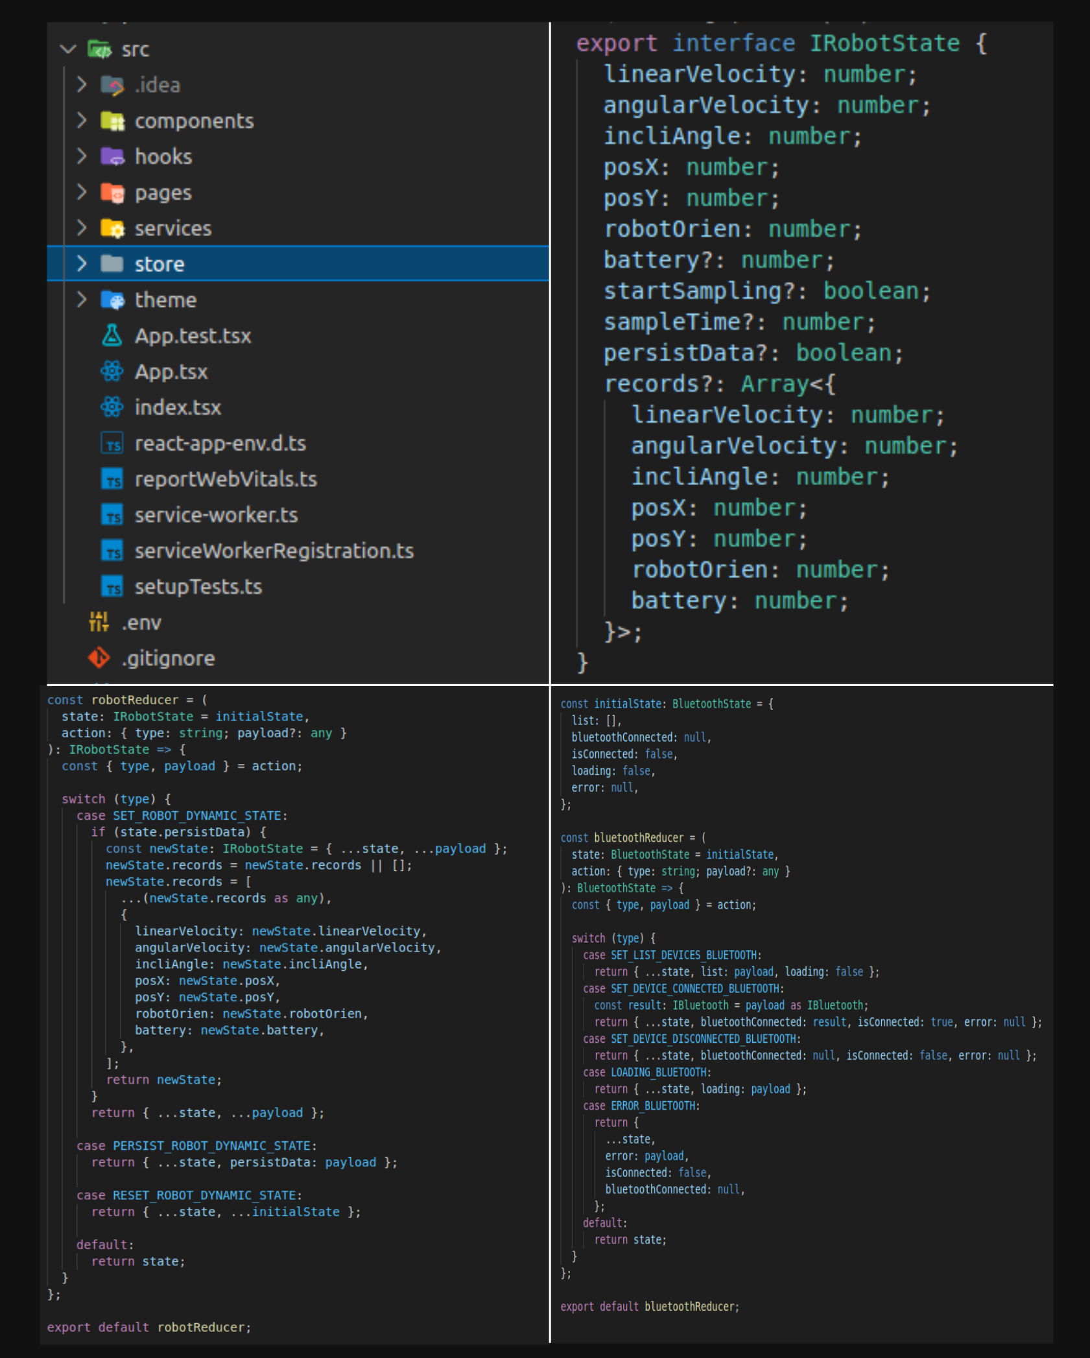Click the components folder icon
Image resolution: width=1090 pixels, height=1358 pixels.
112,121
